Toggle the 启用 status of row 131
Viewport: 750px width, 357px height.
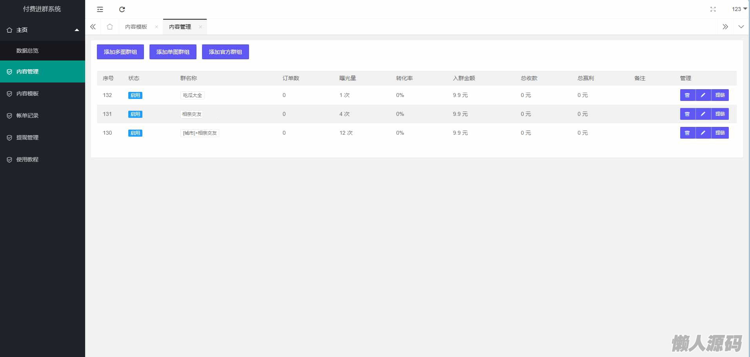point(135,114)
